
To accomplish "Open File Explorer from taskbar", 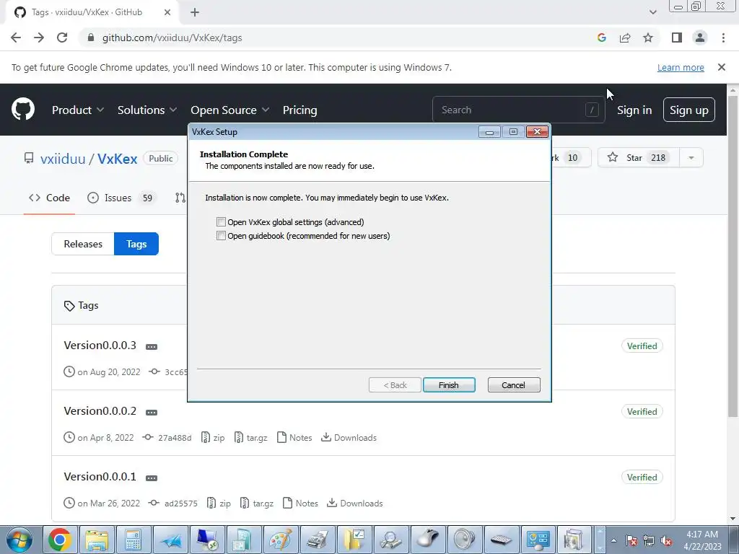I will (97, 540).
